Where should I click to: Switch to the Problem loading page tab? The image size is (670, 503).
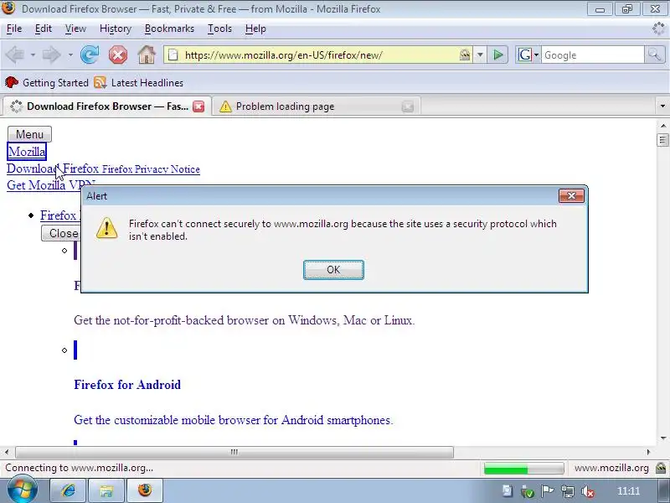pyautogui.click(x=317, y=106)
